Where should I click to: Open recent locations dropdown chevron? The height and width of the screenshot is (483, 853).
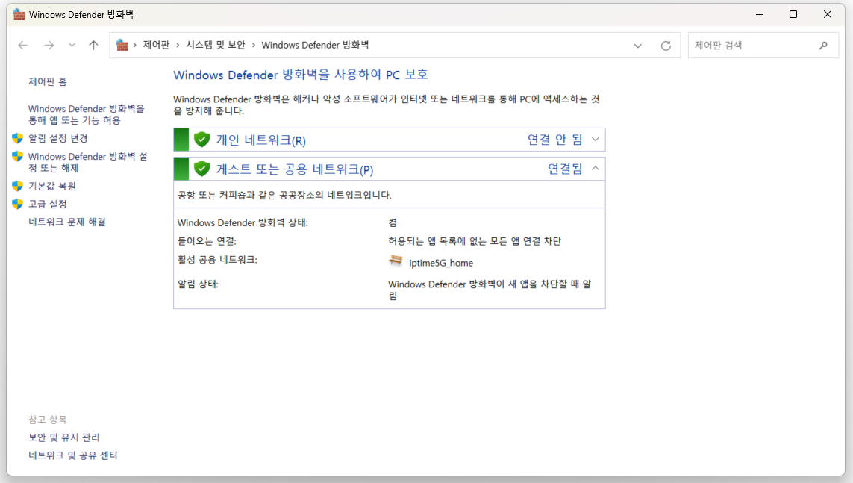[x=72, y=45]
